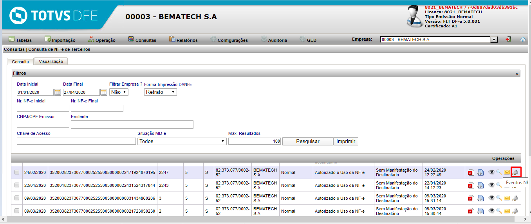Focus the Chave de Acesso field
Image resolution: width=531 pixels, height=224 pixels.
click(76, 141)
